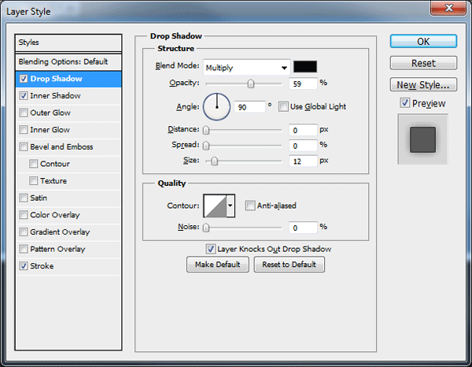The width and height of the screenshot is (472, 367).
Task: Disable the Preview checkbox
Action: point(405,103)
